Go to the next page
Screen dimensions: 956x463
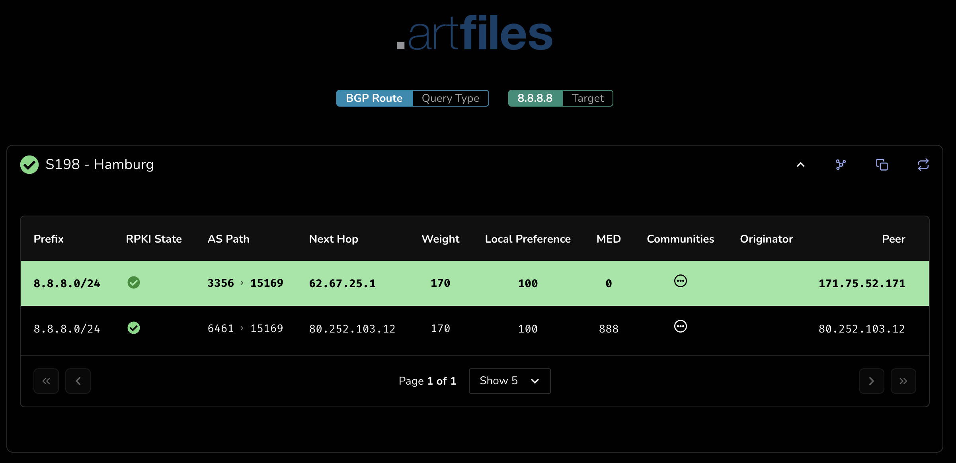click(871, 381)
